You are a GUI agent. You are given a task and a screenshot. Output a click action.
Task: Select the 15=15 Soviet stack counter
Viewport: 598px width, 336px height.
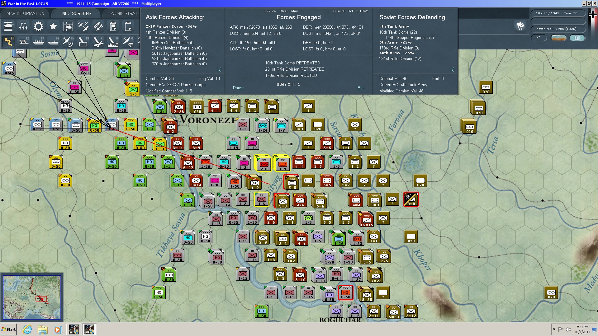tap(367, 219)
